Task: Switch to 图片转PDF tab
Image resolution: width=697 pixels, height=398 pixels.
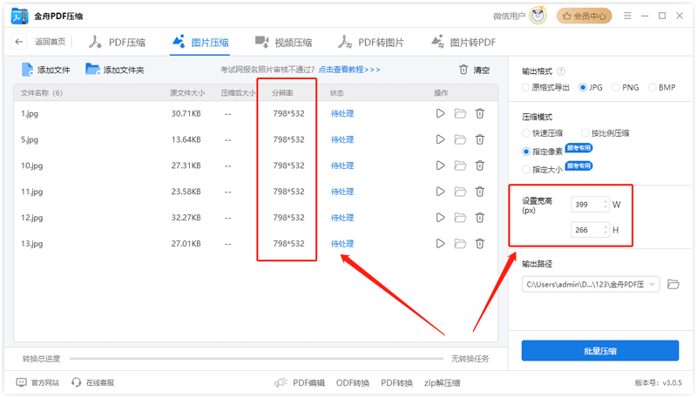Action: pyautogui.click(x=464, y=42)
